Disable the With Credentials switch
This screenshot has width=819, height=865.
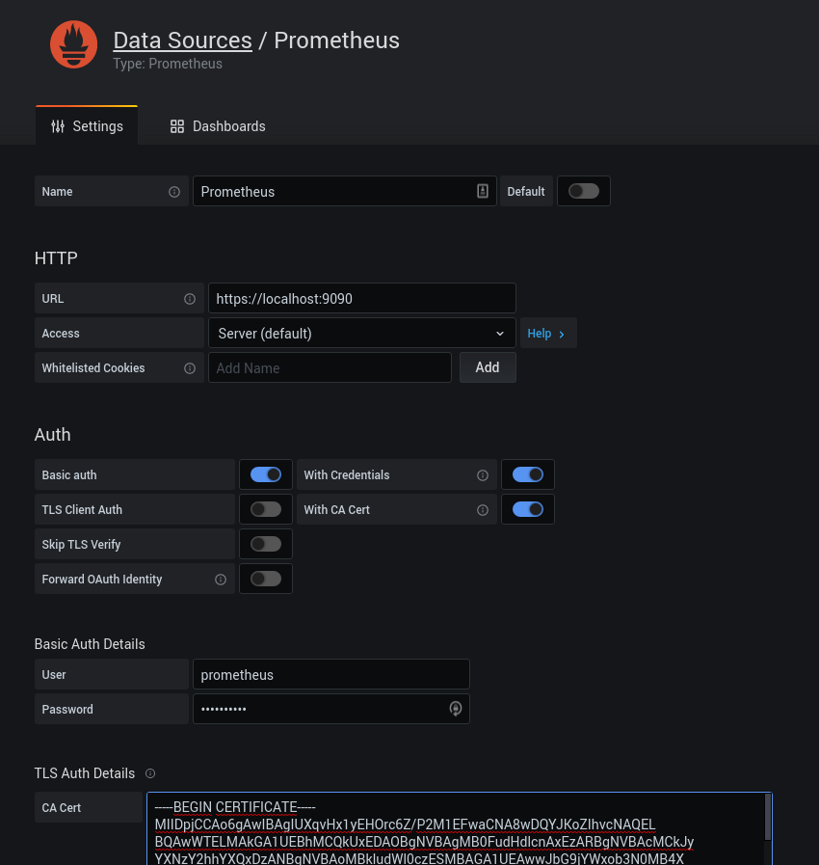click(x=528, y=474)
